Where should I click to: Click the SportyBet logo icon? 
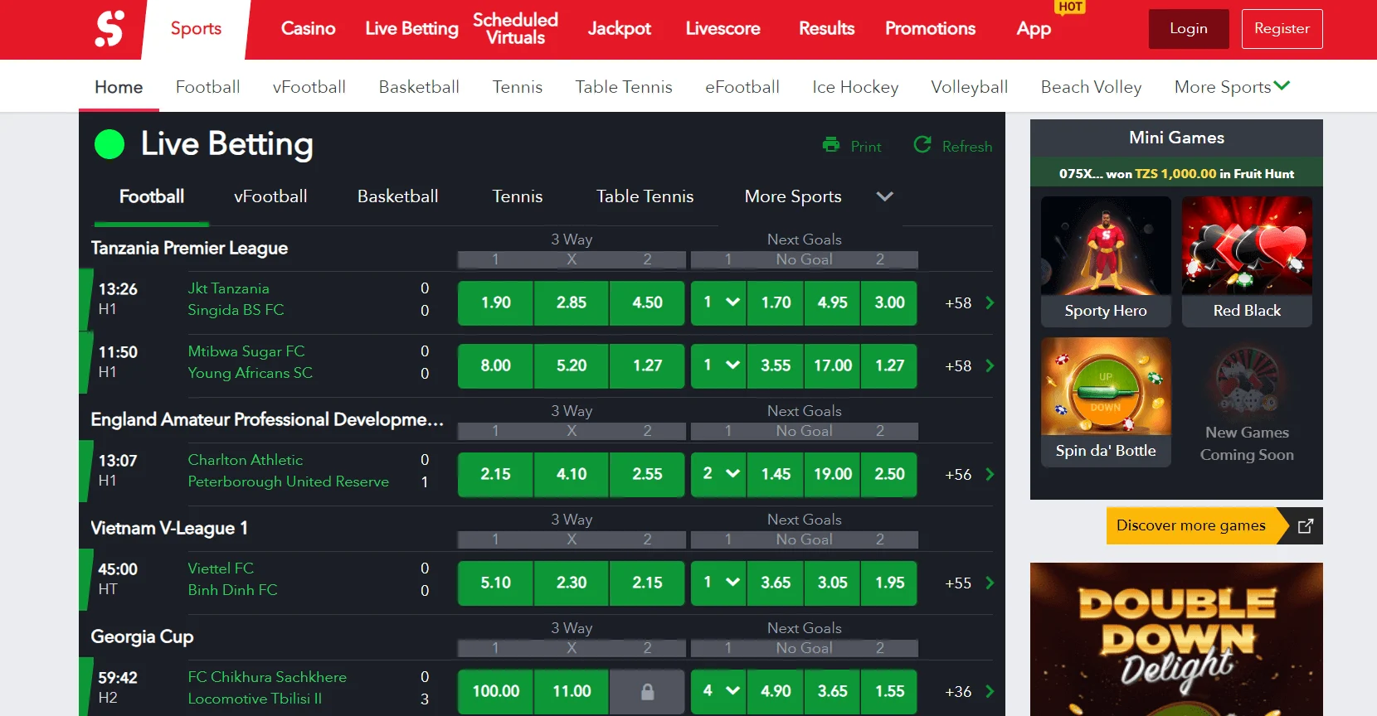coord(109,28)
